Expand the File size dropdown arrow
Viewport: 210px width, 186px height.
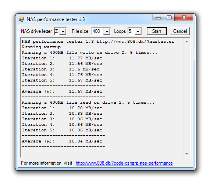click(x=107, y=31)
